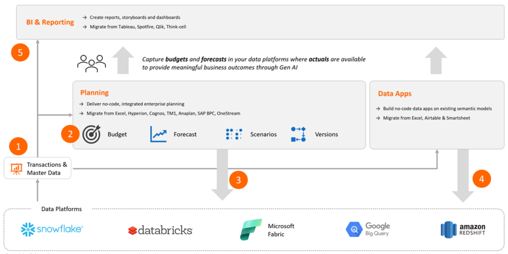Click the Data Apps section heading
Viewport: 508px width, 254px height.
click(x=394, y=94)
